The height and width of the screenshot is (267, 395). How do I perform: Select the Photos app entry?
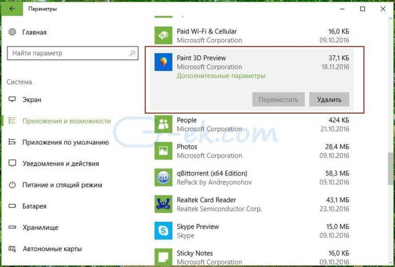click(x=252, y=151)
